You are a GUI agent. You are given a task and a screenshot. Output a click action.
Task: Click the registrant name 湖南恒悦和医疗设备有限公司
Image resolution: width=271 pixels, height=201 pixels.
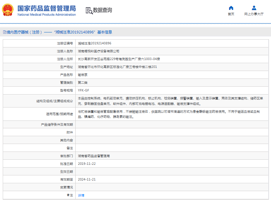click(x=99, y=51)
